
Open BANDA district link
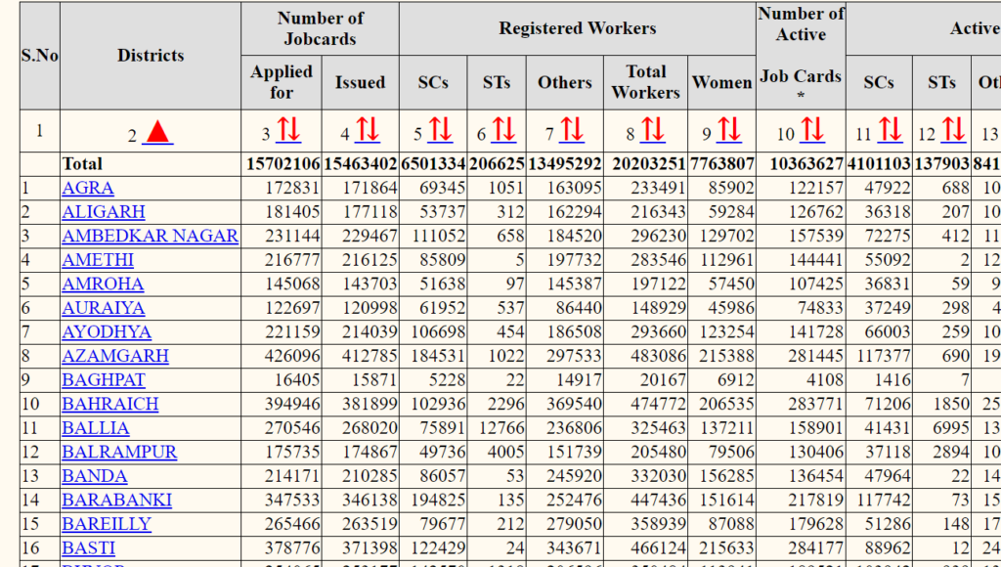95,476
